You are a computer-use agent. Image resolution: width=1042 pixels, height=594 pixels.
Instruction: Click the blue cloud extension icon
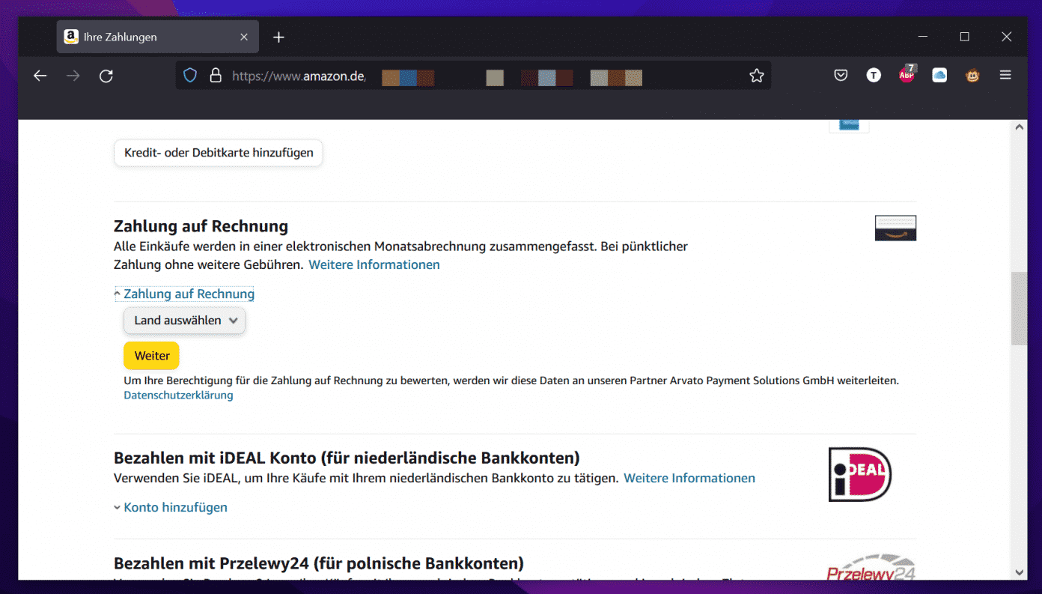click(939, 76)
